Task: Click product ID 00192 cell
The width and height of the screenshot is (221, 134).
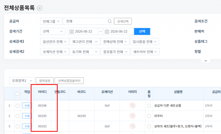Action: [42, 126]
